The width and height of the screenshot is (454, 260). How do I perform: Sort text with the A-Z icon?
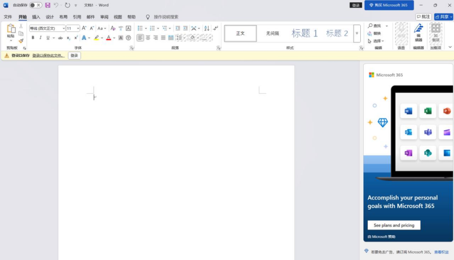207,28
